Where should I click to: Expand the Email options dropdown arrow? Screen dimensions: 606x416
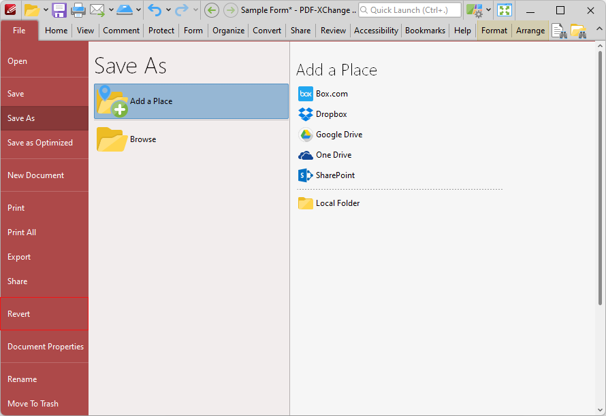point(111,10)
